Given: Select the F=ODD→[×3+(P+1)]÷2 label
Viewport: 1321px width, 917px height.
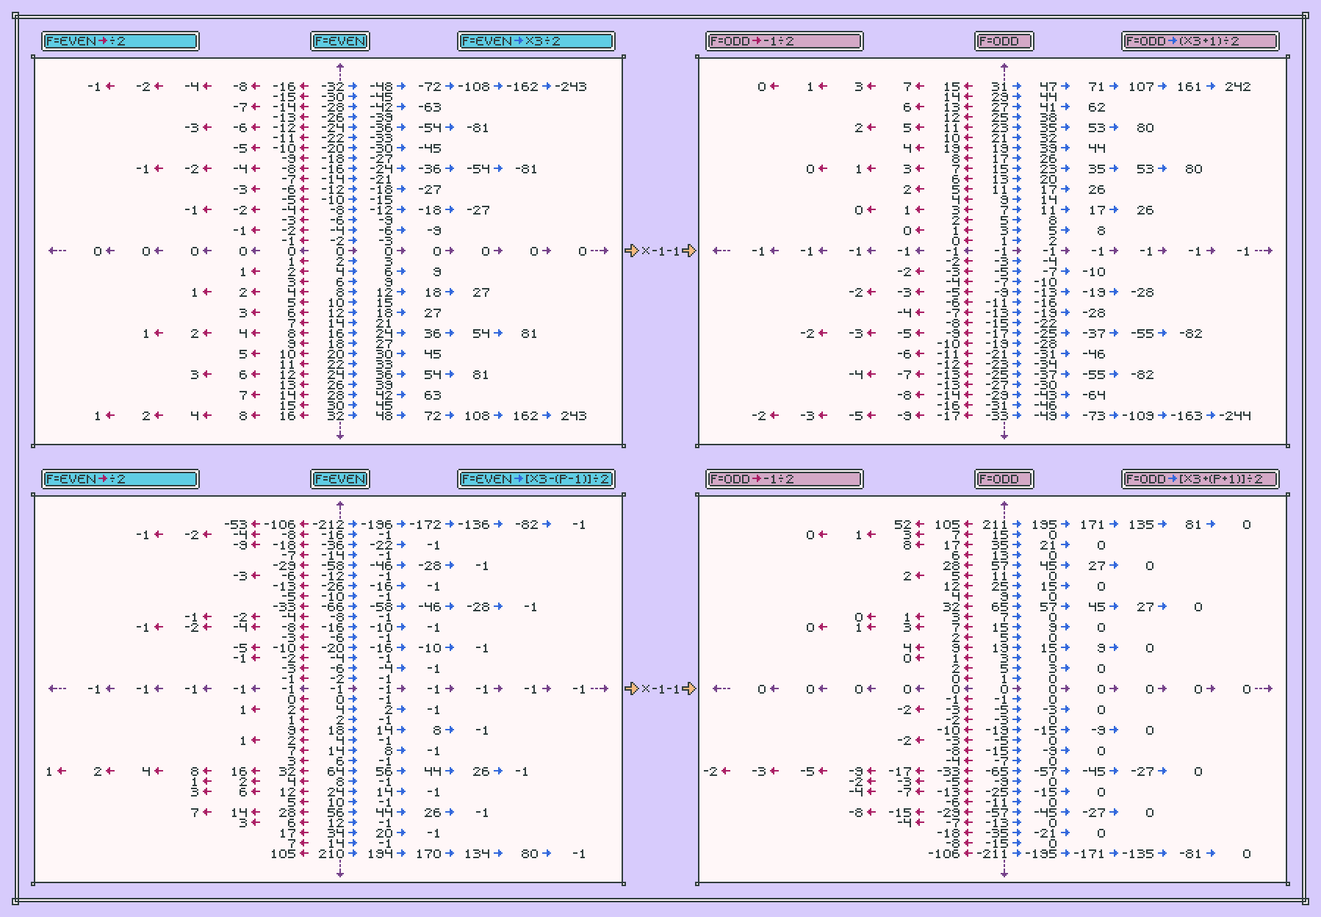Looking at the screenshot, I should point(1200,479).
